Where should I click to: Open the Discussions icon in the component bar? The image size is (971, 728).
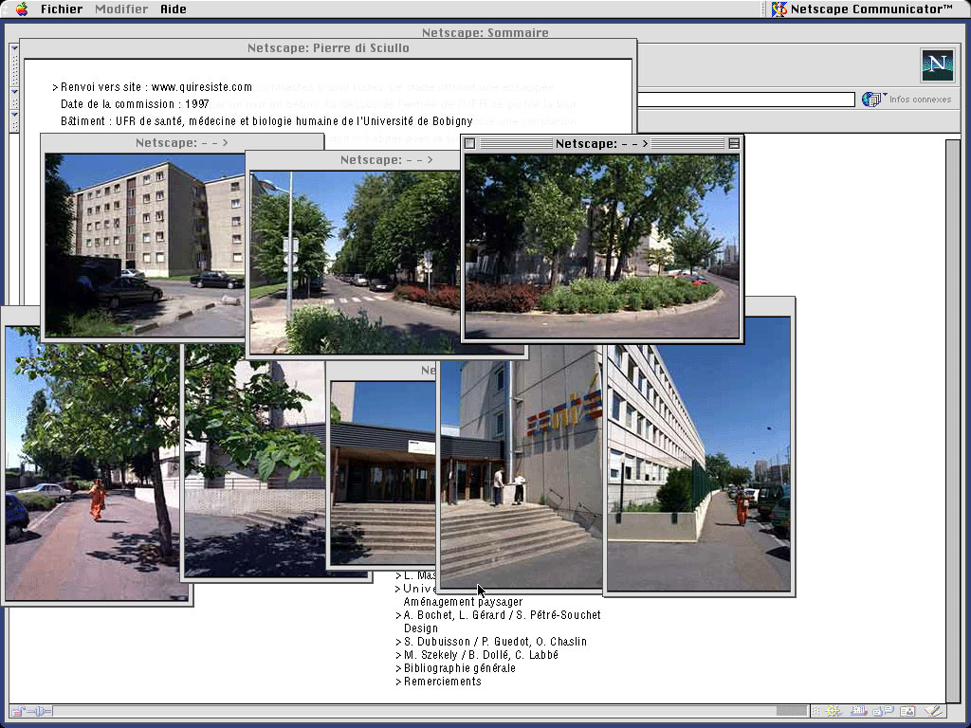coord(883,711)
